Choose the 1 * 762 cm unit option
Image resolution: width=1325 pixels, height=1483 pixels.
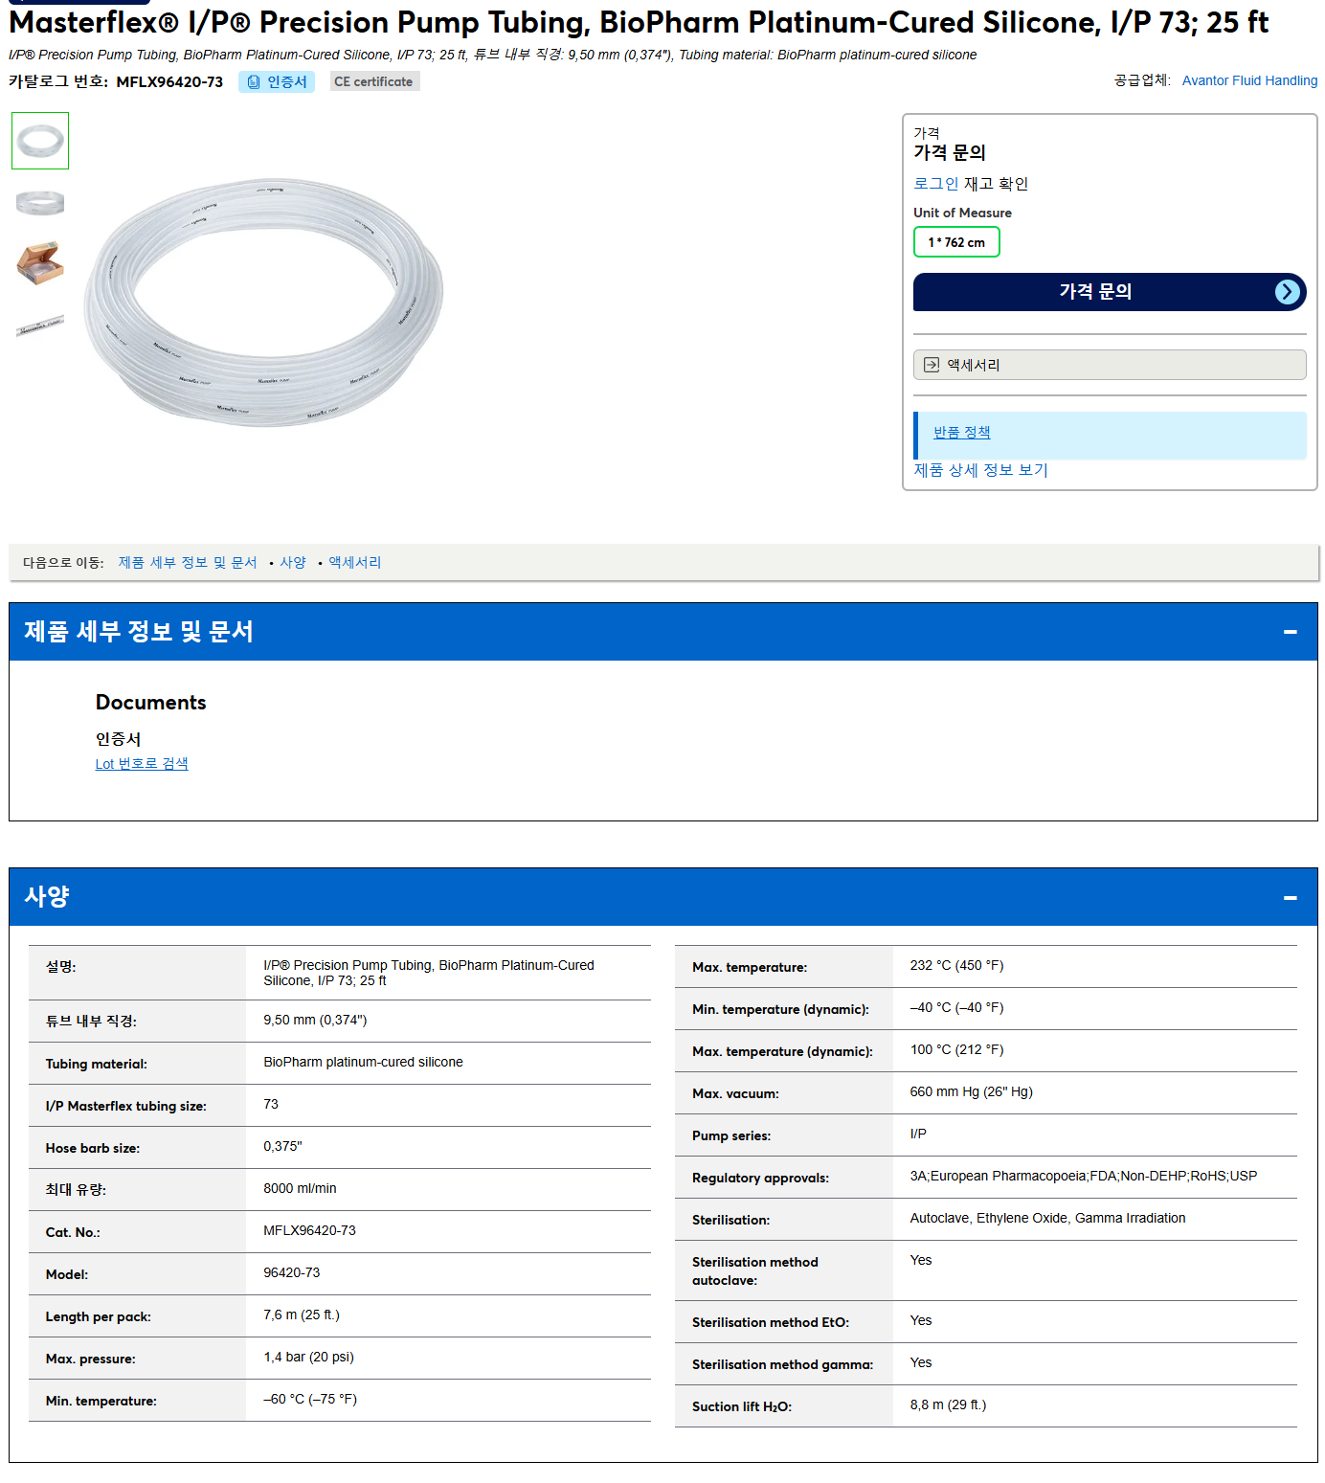tap(956, 242)
